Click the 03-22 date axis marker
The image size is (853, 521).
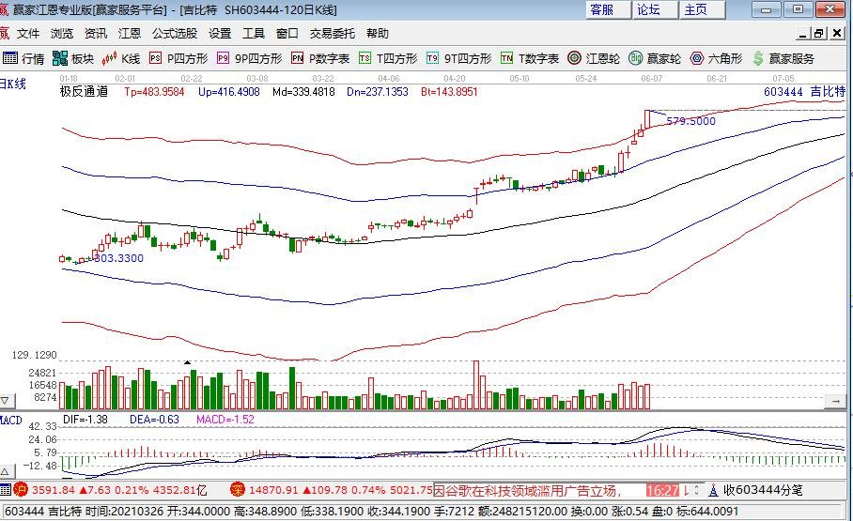click(x=322, y=78)
